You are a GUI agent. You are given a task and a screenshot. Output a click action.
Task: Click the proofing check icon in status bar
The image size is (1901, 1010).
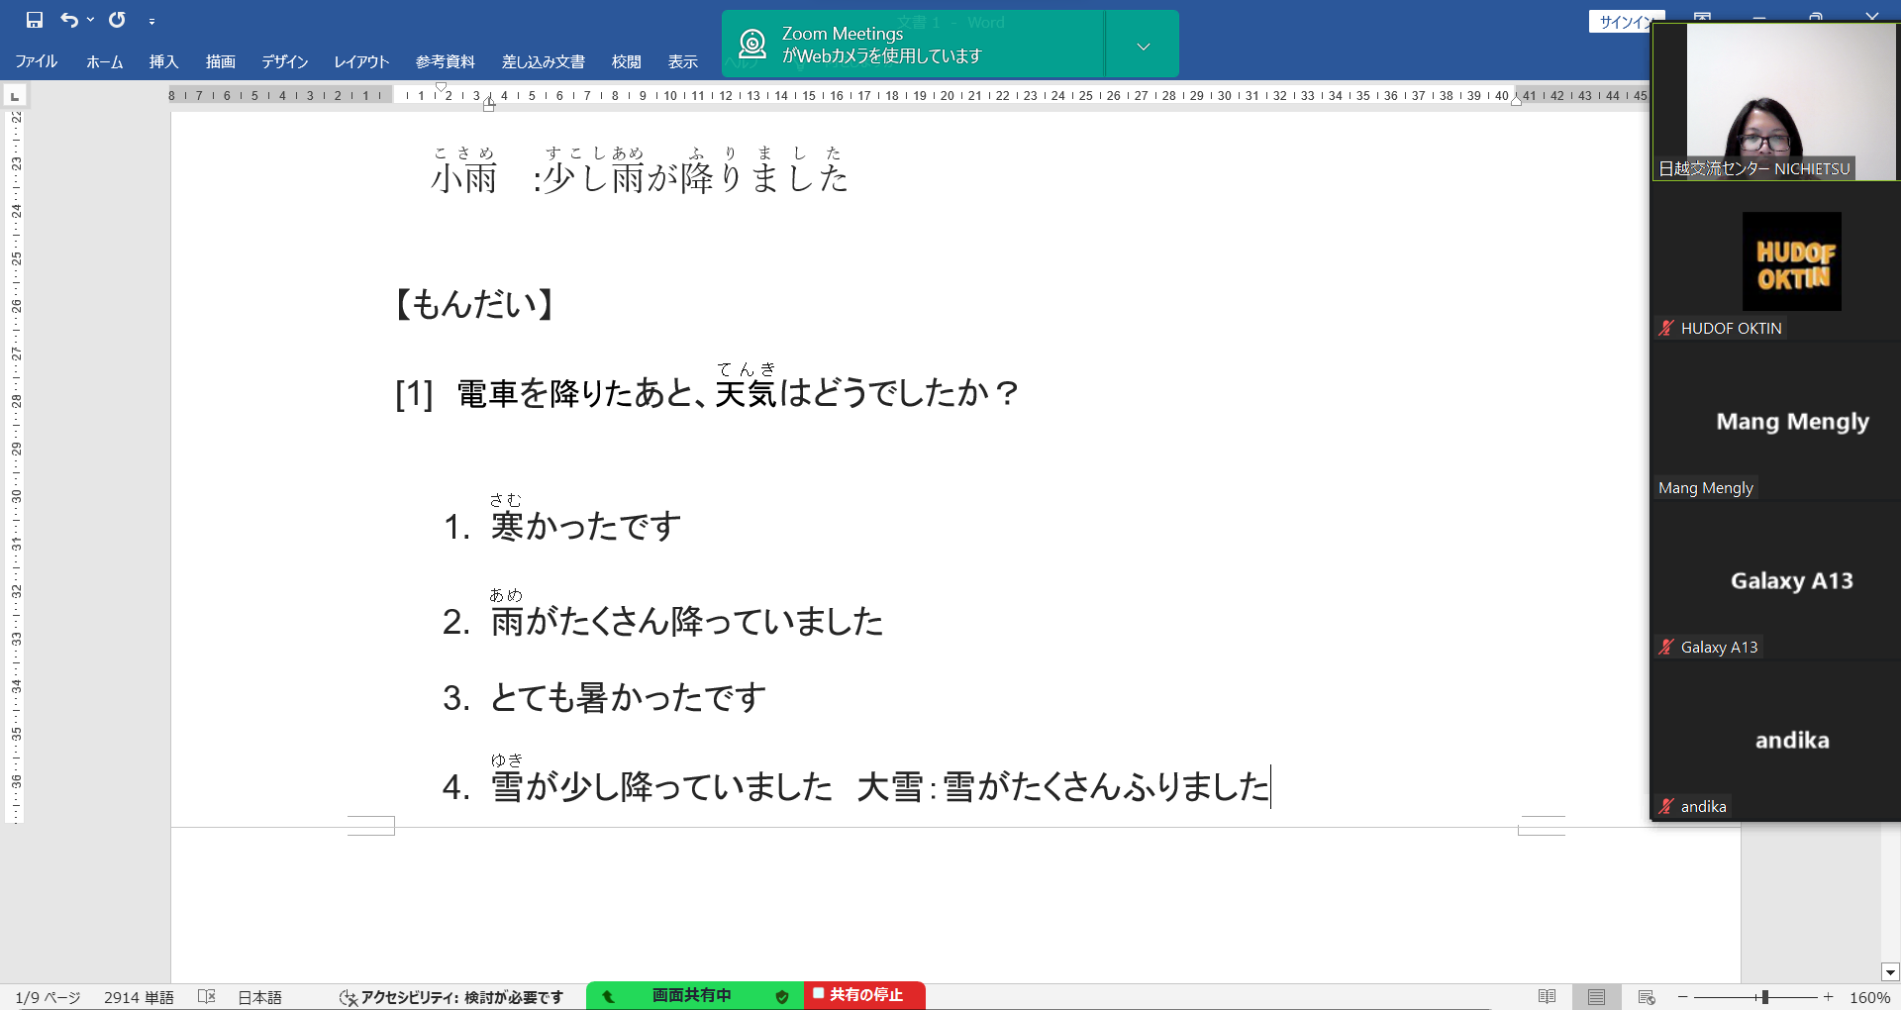point(206,996)
